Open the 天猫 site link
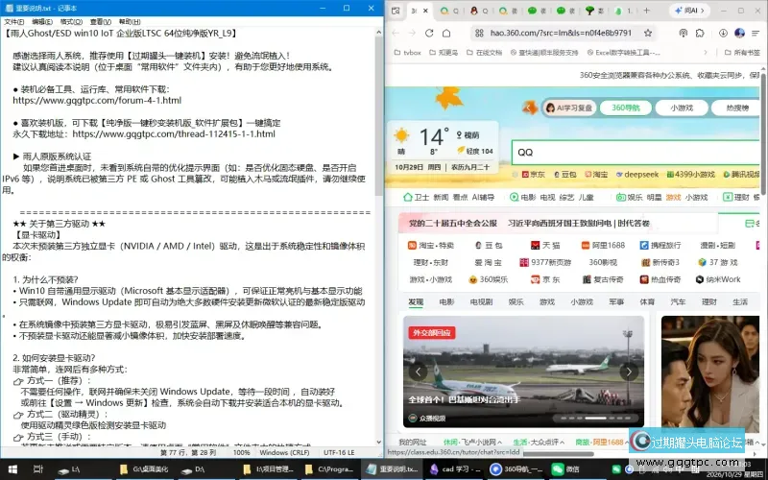Screen dimensions: 768x480 pos(545,245)
